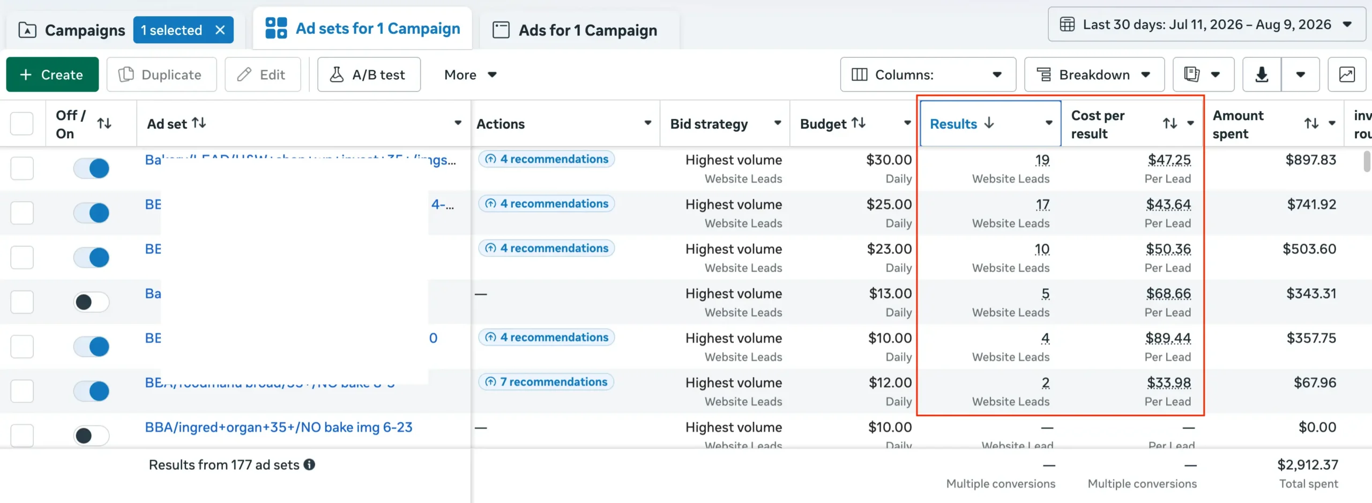Screen dimensions: 1372x503
Task: Open the Amount spent column dropdown arrow
Action: point(1332,124)
